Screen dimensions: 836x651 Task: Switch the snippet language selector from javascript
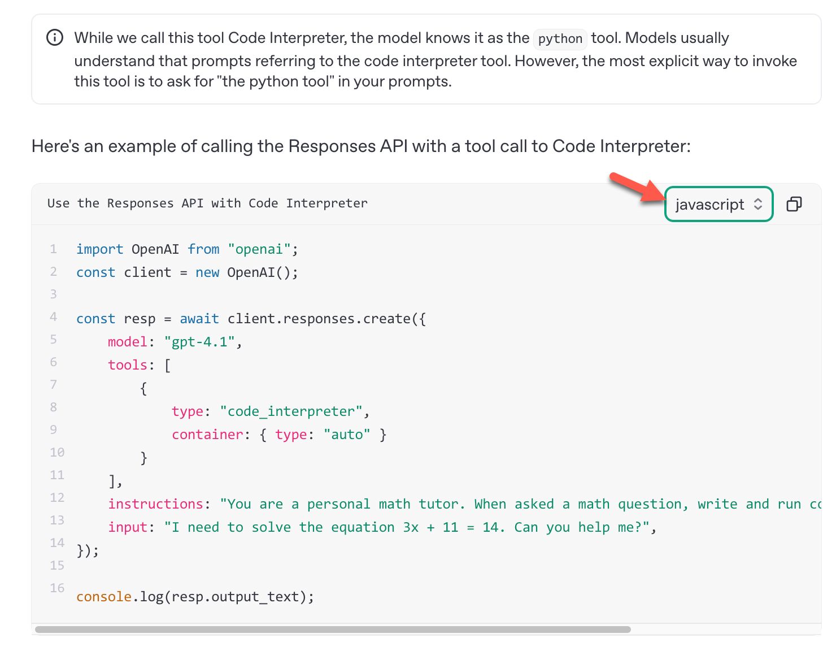coord(719,204)
